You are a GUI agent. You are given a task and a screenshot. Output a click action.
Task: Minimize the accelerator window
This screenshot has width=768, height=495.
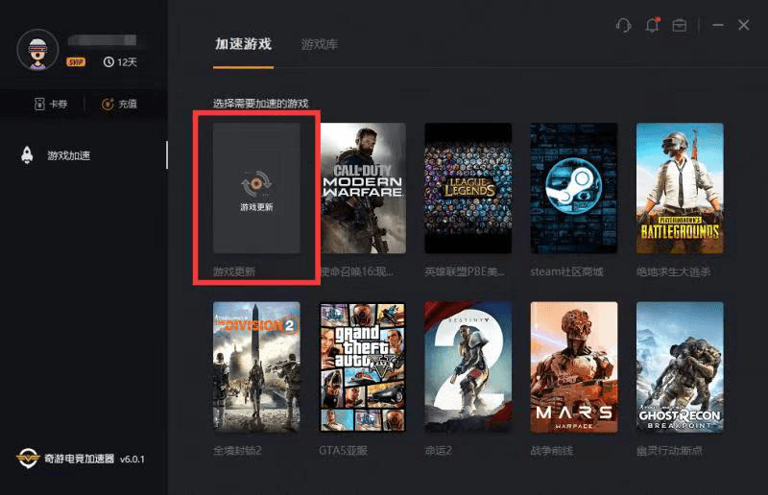click(x=718, y=25)
